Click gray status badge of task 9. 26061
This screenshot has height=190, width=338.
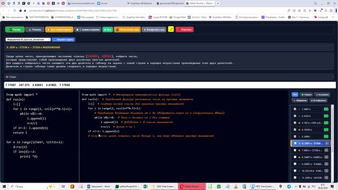point(326,164)
